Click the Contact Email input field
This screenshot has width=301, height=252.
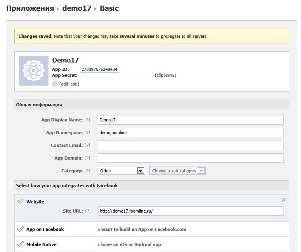point(191,145)
